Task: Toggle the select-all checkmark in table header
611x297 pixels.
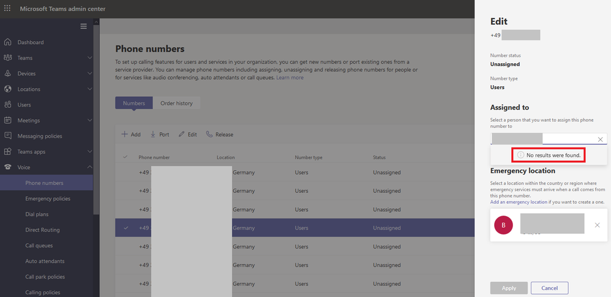Action: pyautogui.click(x=125, y=157)
